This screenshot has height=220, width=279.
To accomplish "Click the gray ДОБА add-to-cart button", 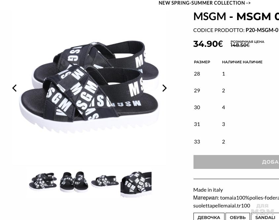I will (236, 162).
